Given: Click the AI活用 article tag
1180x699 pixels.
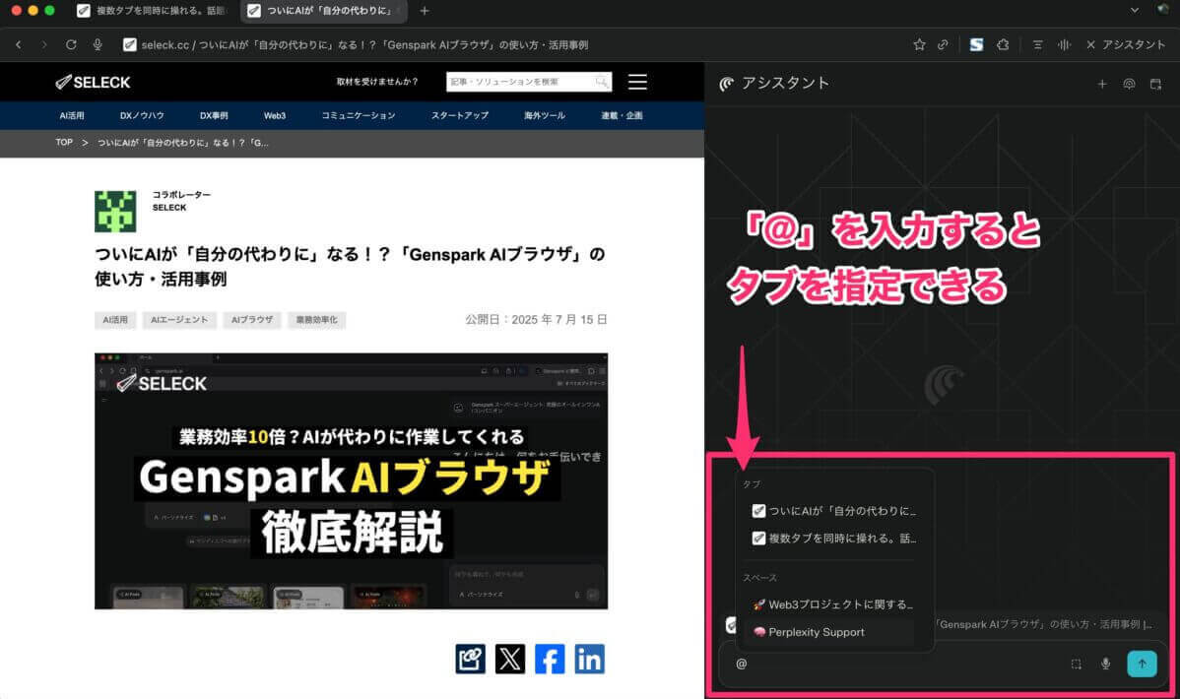Looking at the screenshot, I should (x=115, y=320).
